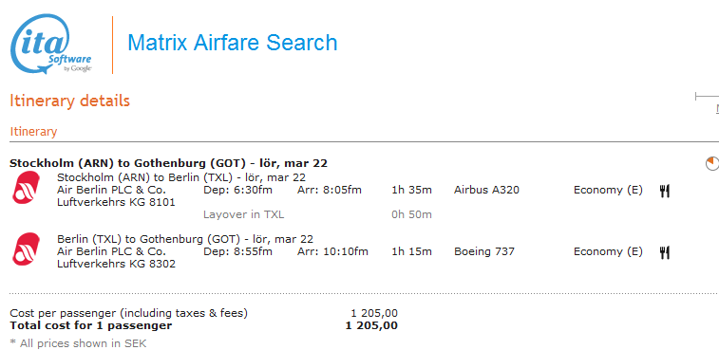Click the ITA Software logo
The image size is (719, 350).
51,44
